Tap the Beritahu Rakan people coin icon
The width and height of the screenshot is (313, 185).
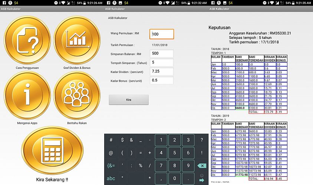[x=77, y=95]
